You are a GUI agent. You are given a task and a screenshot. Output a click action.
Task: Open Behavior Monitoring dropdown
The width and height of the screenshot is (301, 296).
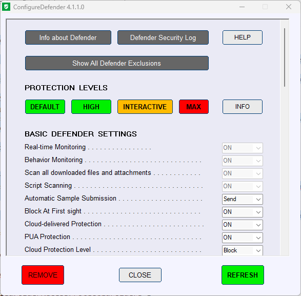click(243, 161)
